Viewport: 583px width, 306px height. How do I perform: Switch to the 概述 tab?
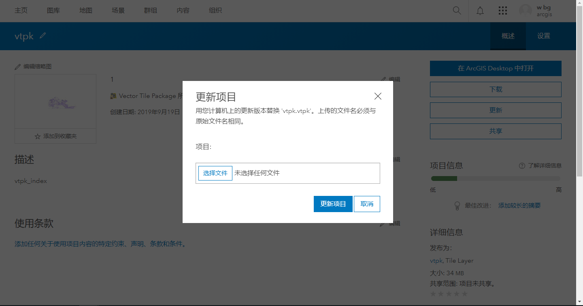[508, 36]
